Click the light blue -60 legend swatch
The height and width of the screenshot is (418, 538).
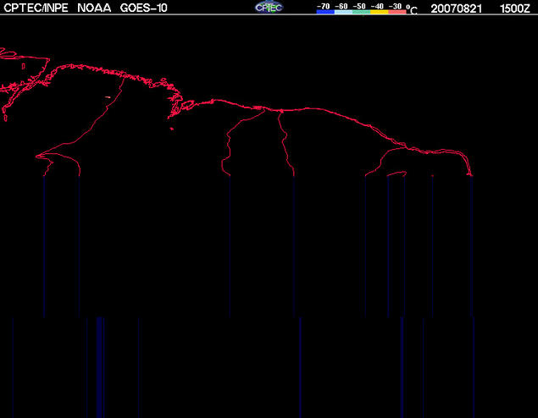343,12
